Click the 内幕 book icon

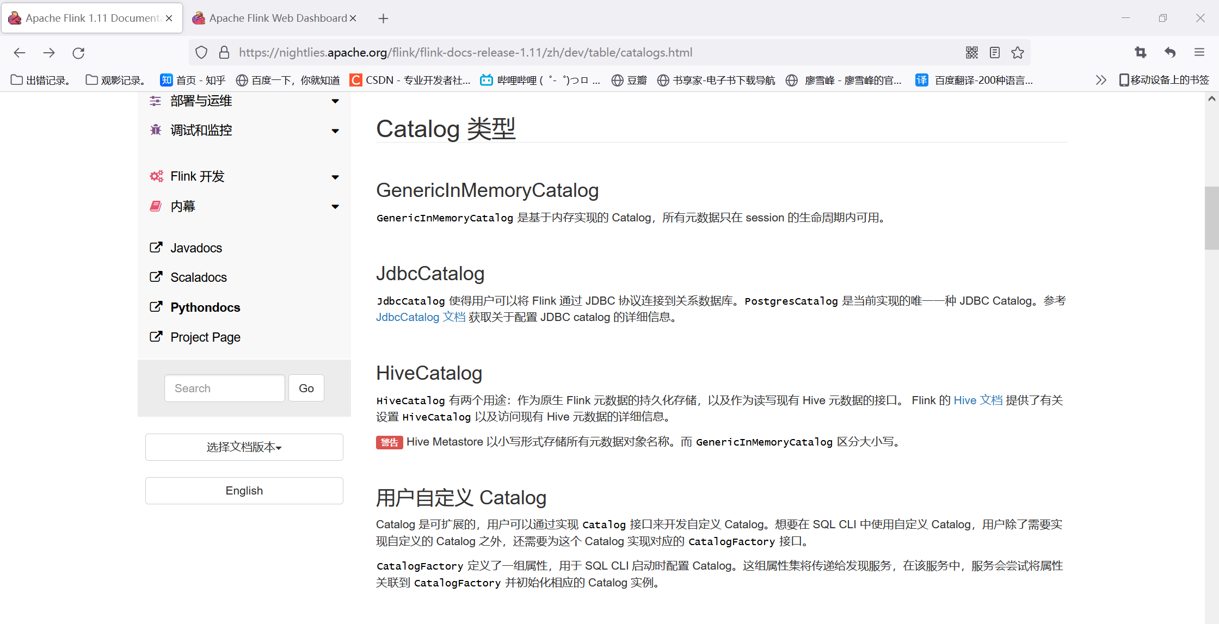coord(156,206)
